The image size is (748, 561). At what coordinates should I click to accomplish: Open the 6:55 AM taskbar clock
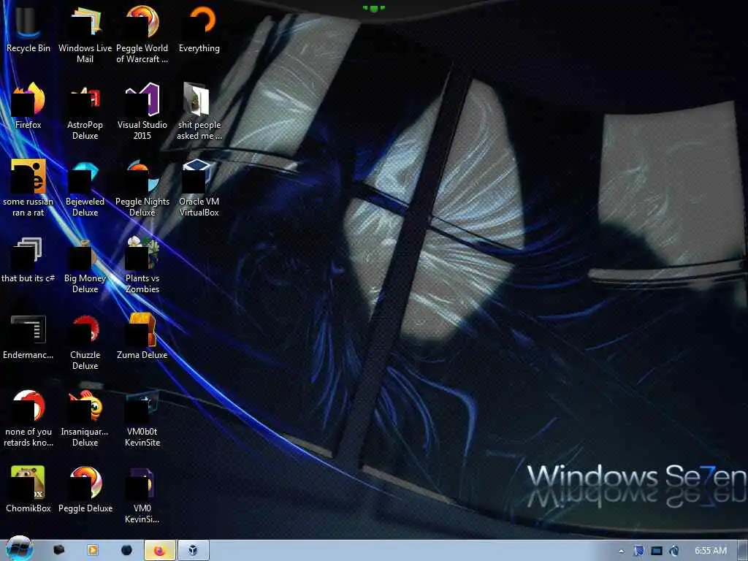(711, 551)
